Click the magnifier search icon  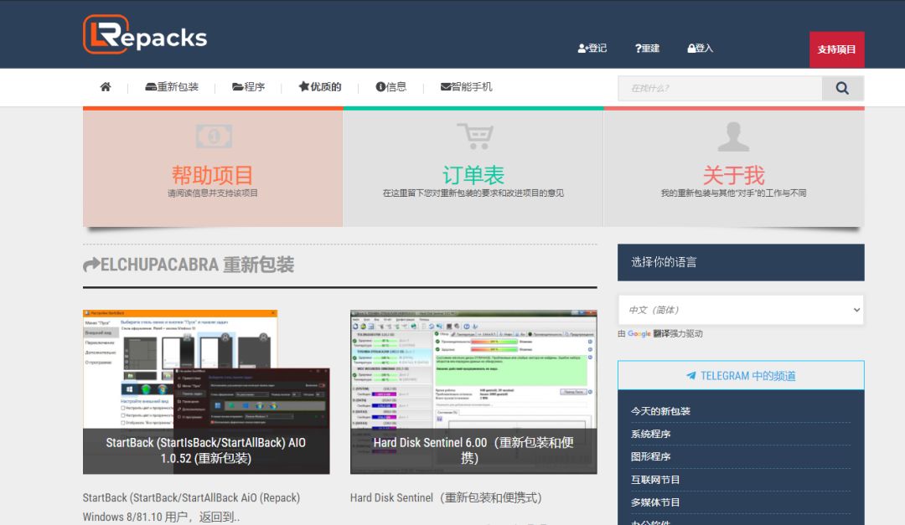click(841, 87)
